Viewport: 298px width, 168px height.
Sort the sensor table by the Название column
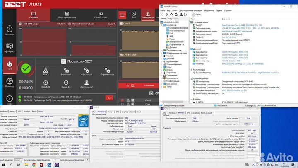(x=149, y=85)
